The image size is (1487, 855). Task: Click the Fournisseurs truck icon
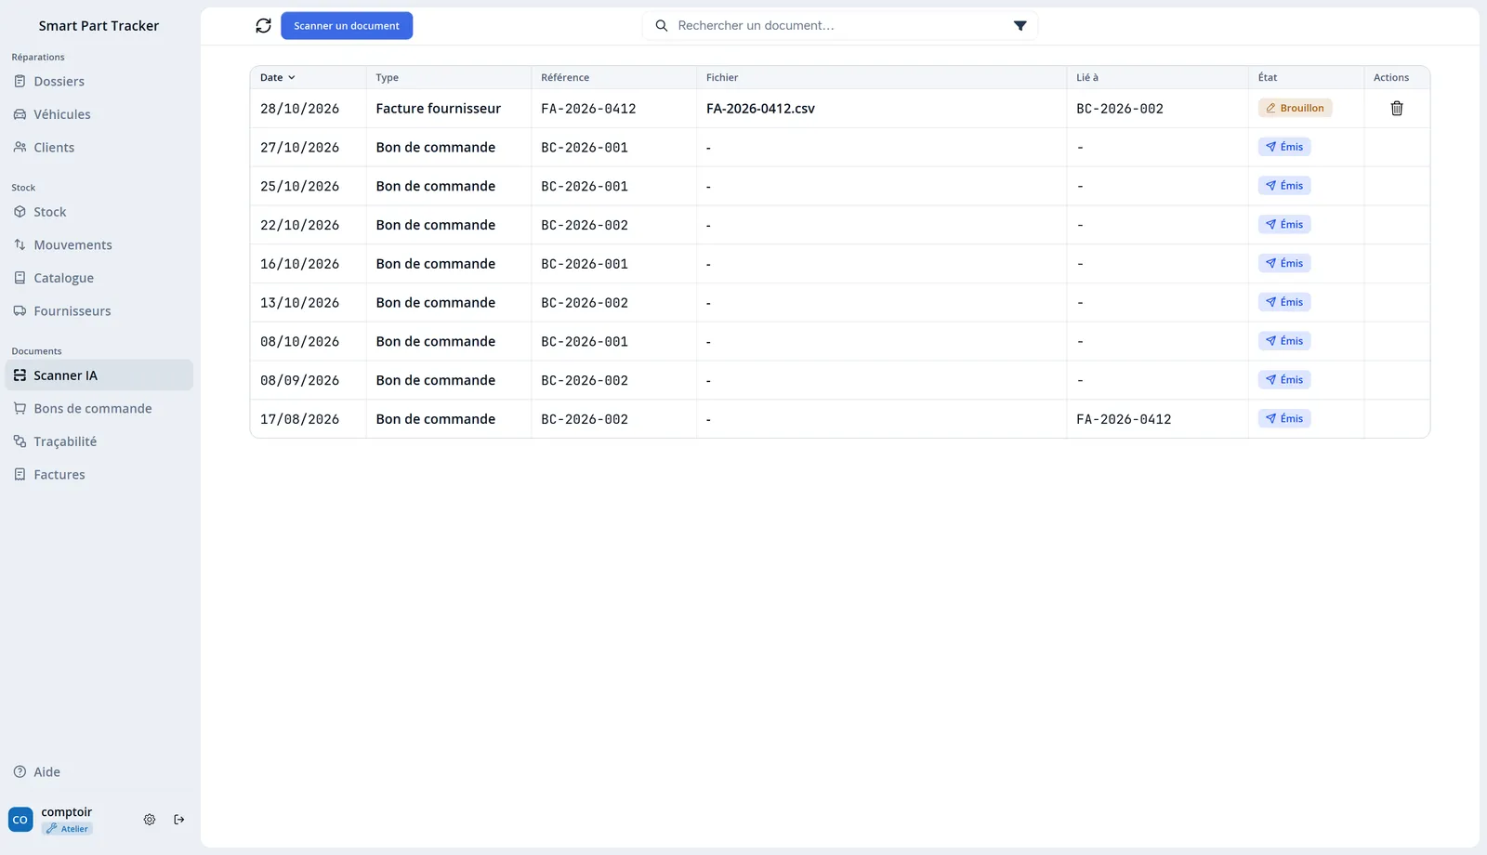pos(20,311)
